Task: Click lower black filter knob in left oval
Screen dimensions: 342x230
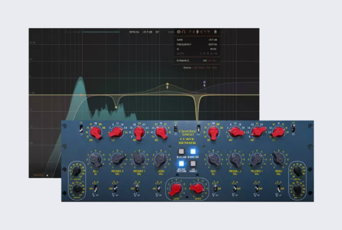Action: click(x=77, y=189)
